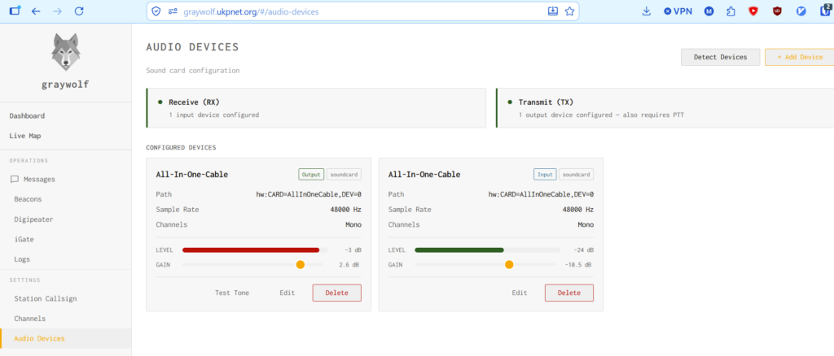This screenshot has height=356, width=834.
Task: Open the uBlock Origin extension icon
Action: (x=777, y=11)
